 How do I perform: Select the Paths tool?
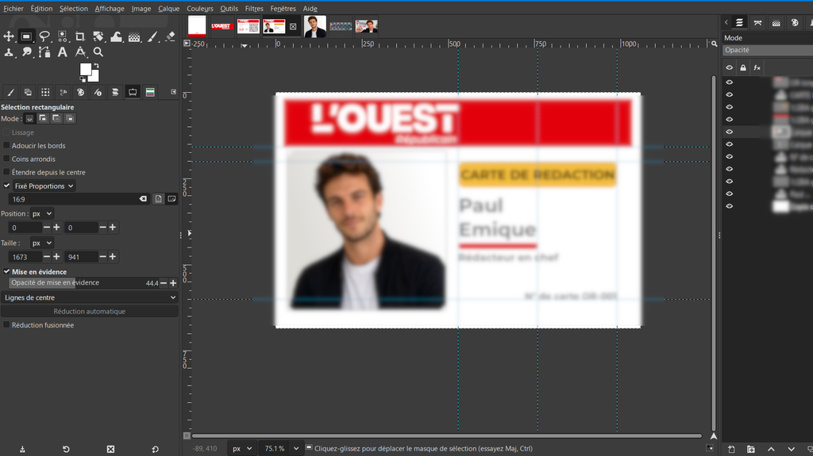click(44, 52)
